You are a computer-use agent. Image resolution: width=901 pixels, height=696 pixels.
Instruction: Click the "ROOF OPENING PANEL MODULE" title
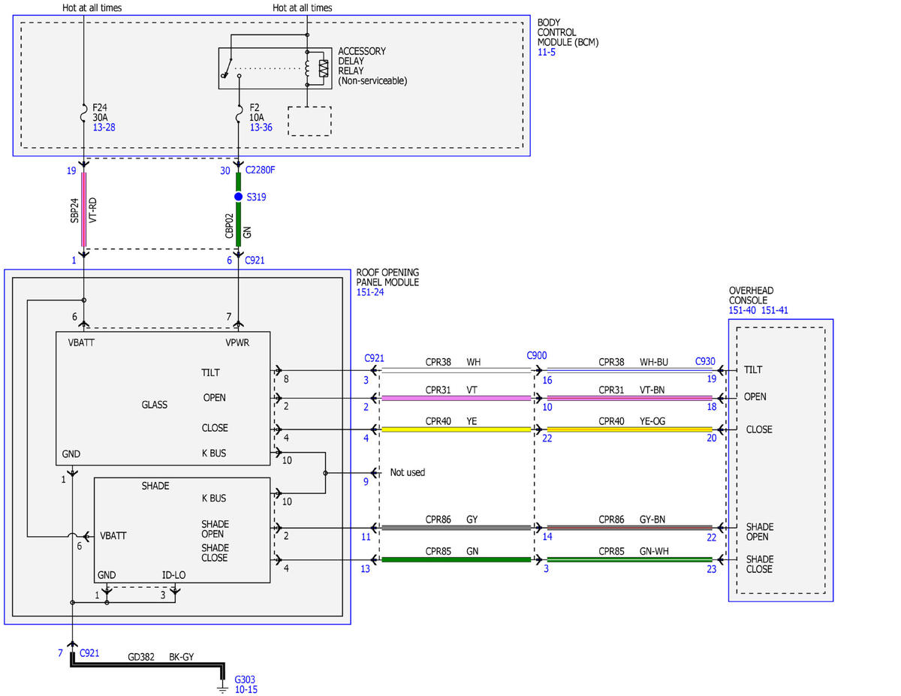point(387,277)
